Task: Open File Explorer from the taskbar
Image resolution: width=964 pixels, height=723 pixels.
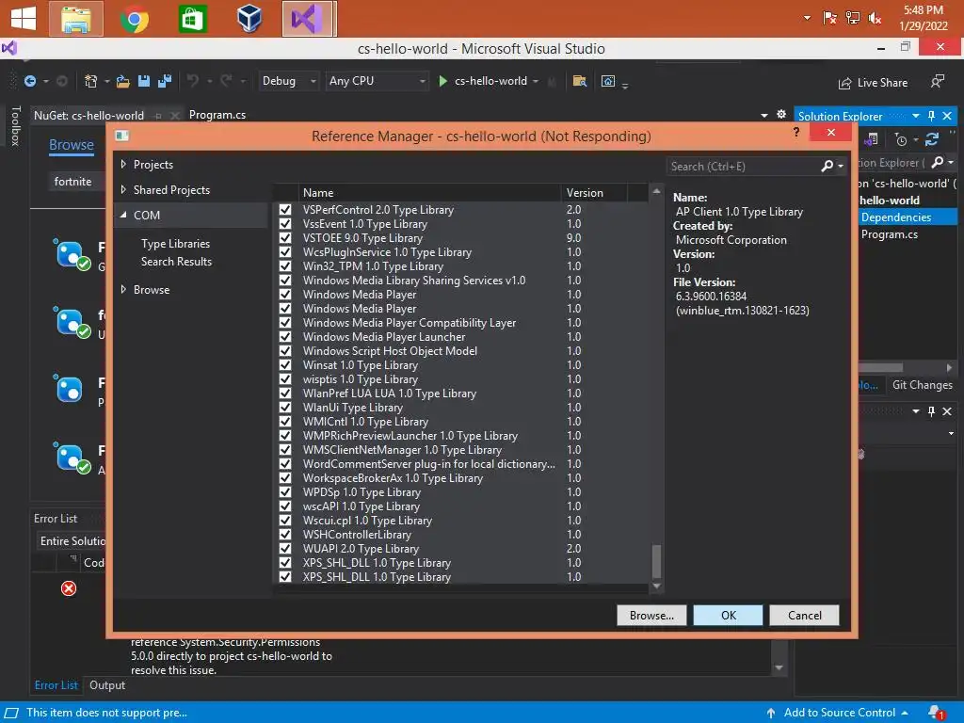Action: coord(76,19)
